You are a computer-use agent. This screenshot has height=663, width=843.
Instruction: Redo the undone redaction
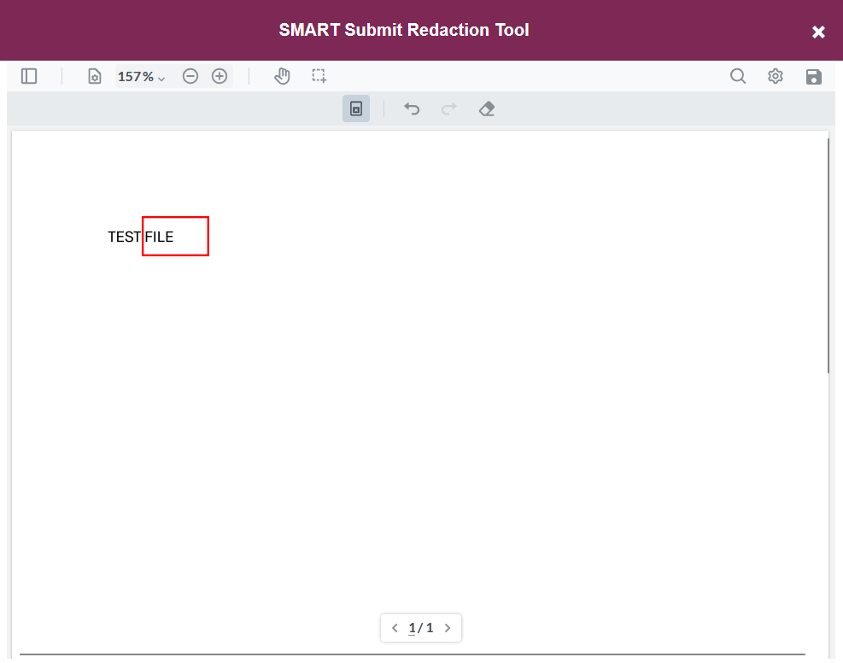(x=448, y=109)
